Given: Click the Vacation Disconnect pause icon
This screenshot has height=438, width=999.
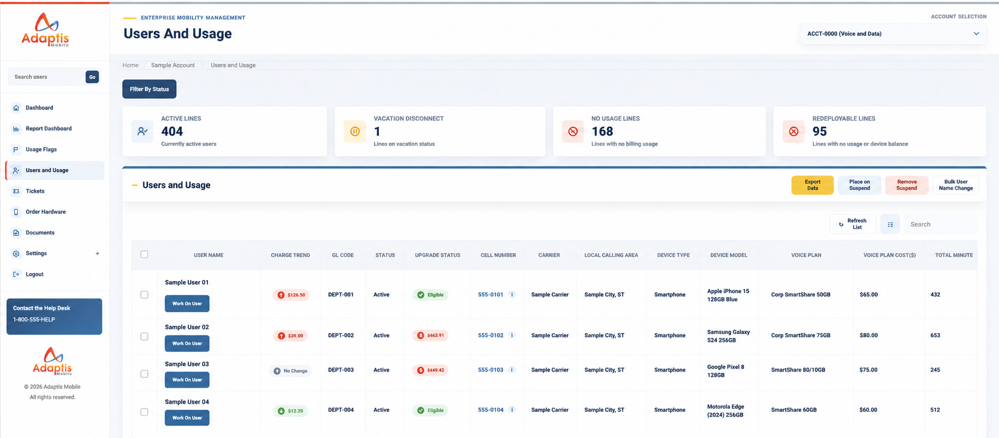Looking at the screenshot, I should [x=355, y=131].
